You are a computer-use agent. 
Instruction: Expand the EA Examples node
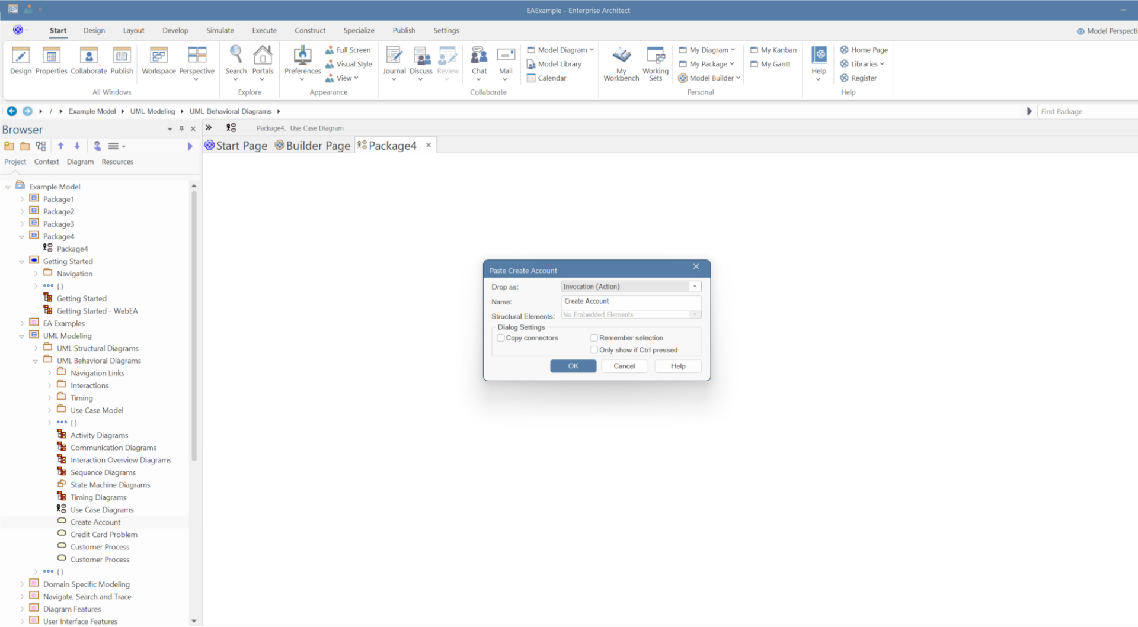tap(22, 324)
